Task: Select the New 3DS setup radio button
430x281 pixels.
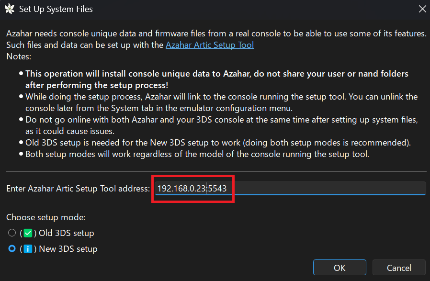Action: click(x=12, y=249)
